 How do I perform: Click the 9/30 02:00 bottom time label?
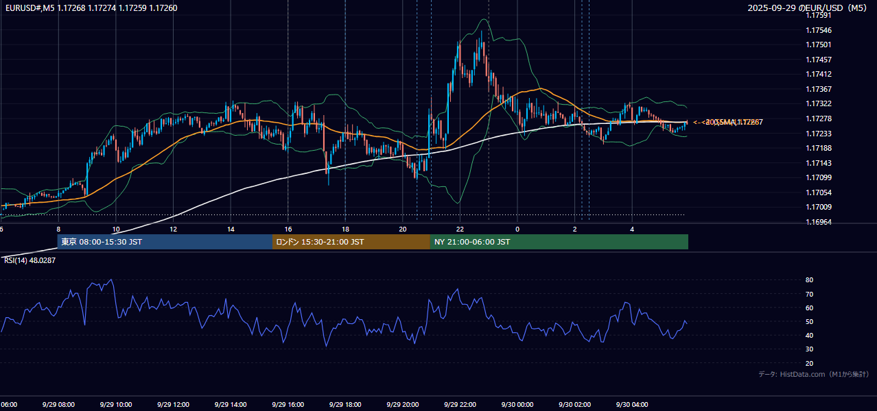pyautogui.click(x=574, y=405)
